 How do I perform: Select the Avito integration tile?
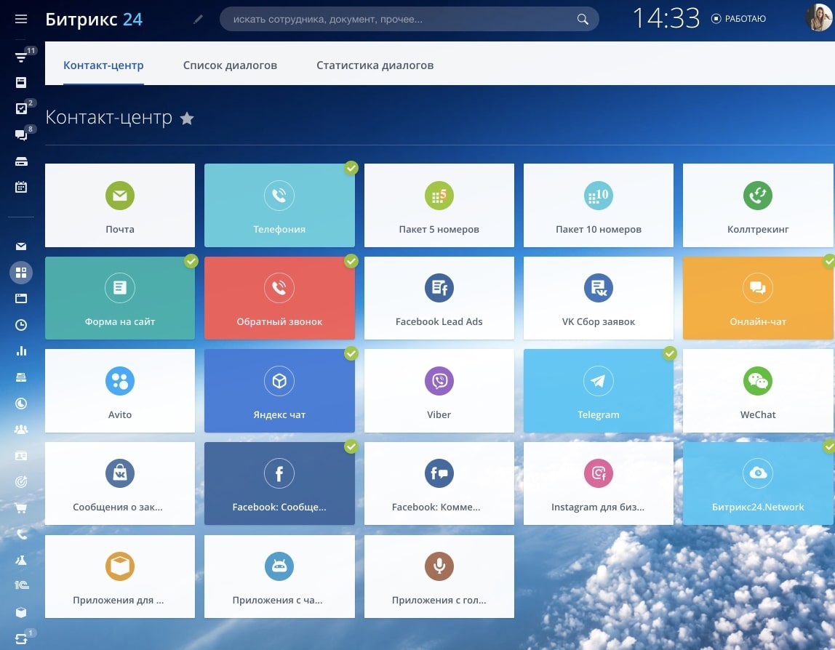(120, 390)
